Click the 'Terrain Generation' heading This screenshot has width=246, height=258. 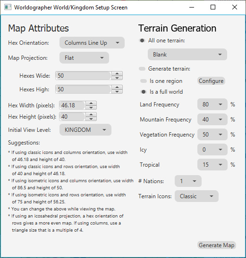click(178, 28)
